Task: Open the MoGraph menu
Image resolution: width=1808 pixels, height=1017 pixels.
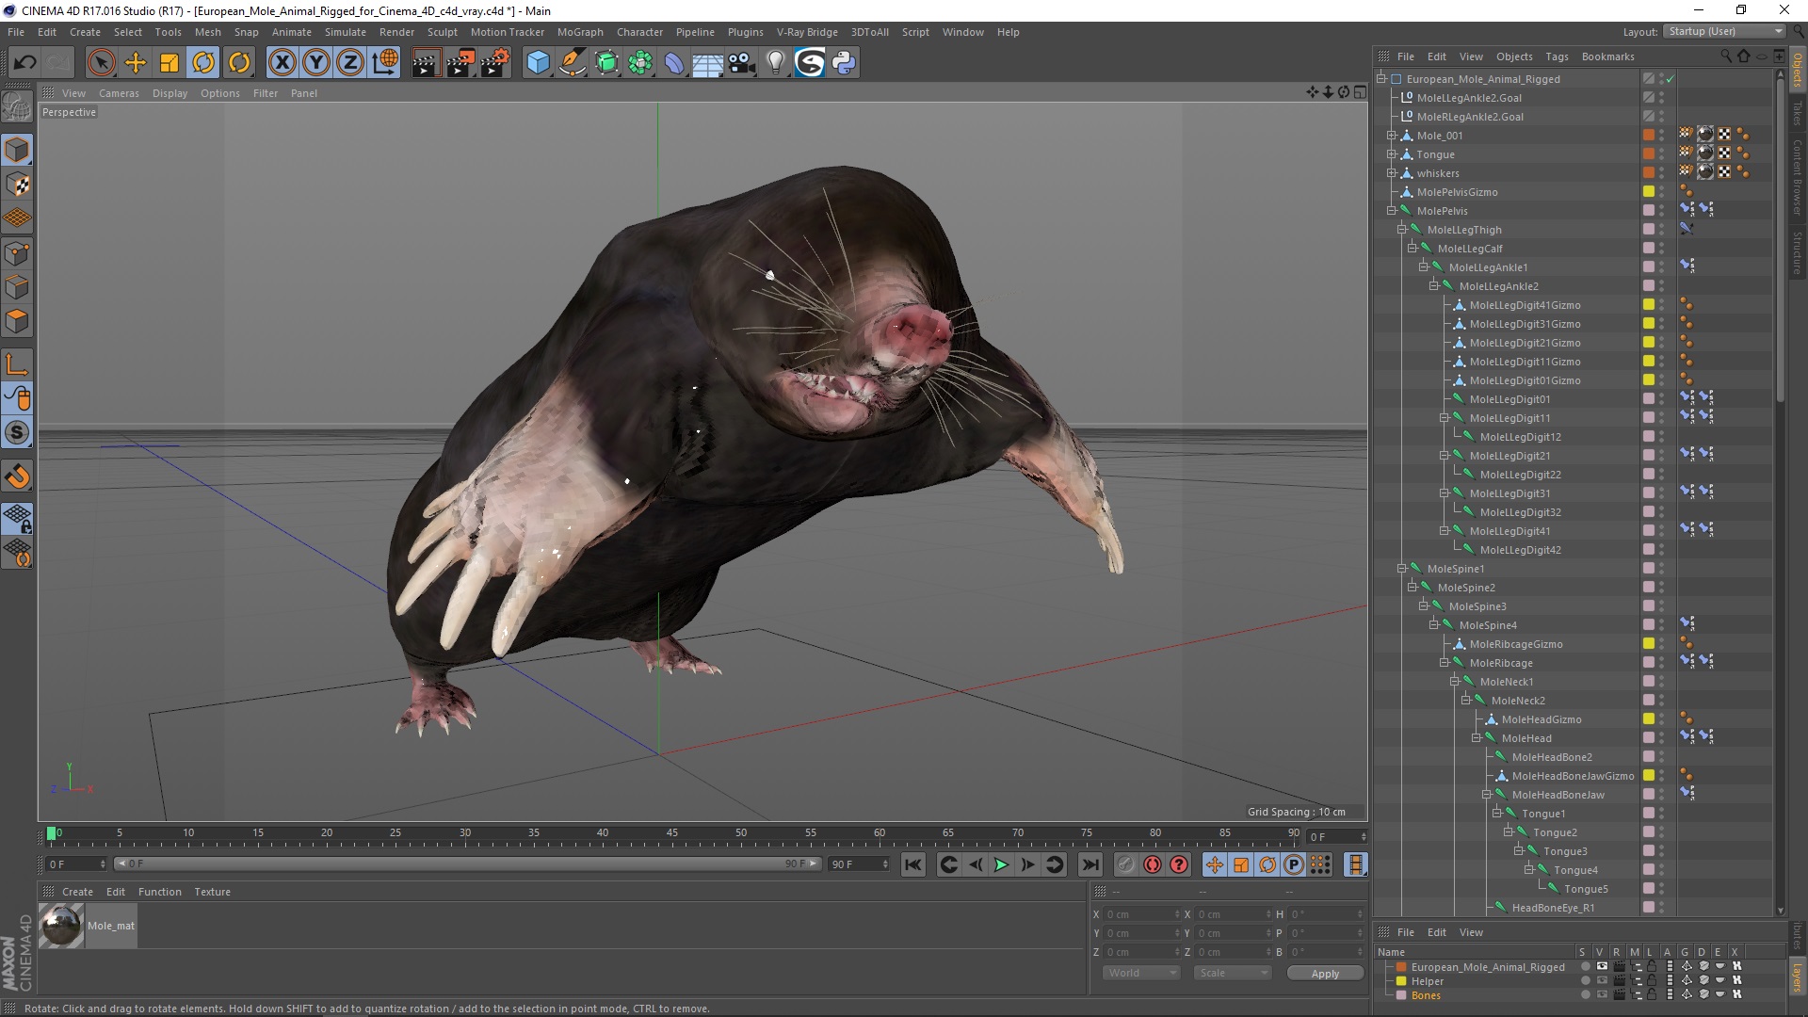Action: click(x=580, y=32)
